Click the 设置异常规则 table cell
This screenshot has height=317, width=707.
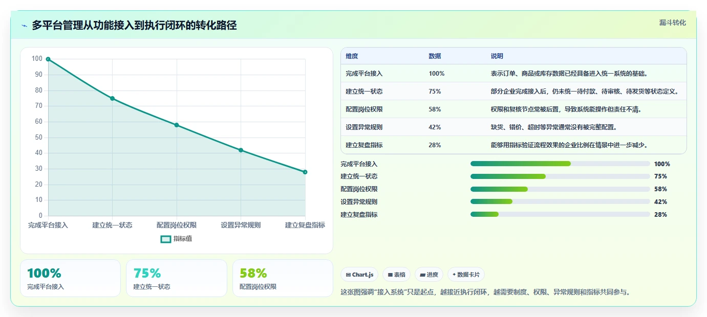click(364, 127)
